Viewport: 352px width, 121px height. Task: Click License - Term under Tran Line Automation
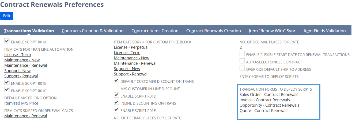pyautogui.click(x=17, y=55)
